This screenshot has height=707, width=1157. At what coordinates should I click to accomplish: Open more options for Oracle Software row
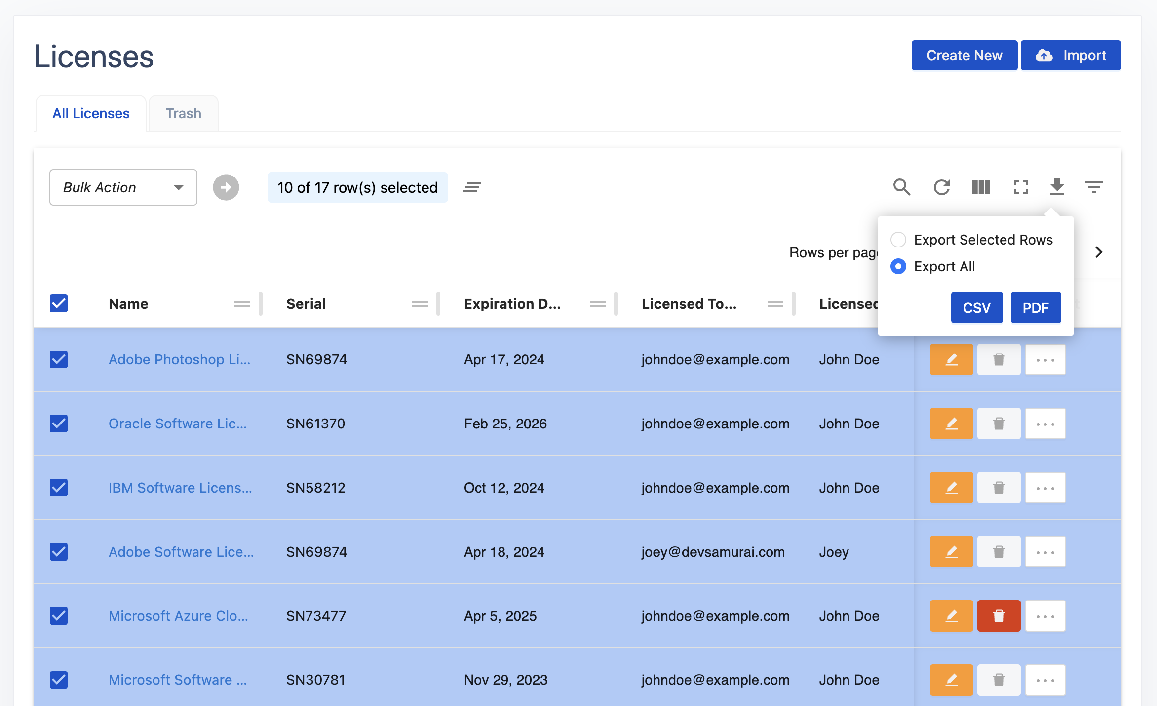pyautogui.click(x=1045, y=424)
